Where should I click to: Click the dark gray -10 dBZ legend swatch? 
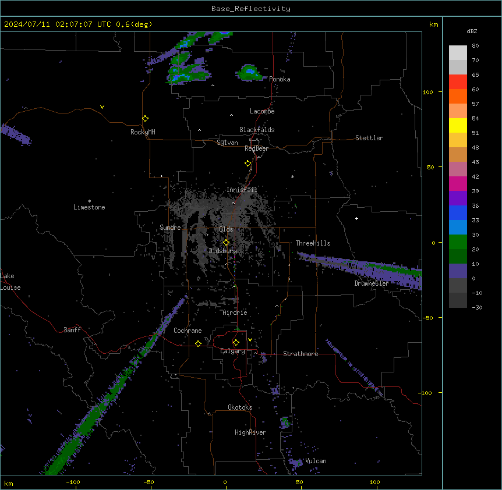pyautogui.click(x=458, y=300)
